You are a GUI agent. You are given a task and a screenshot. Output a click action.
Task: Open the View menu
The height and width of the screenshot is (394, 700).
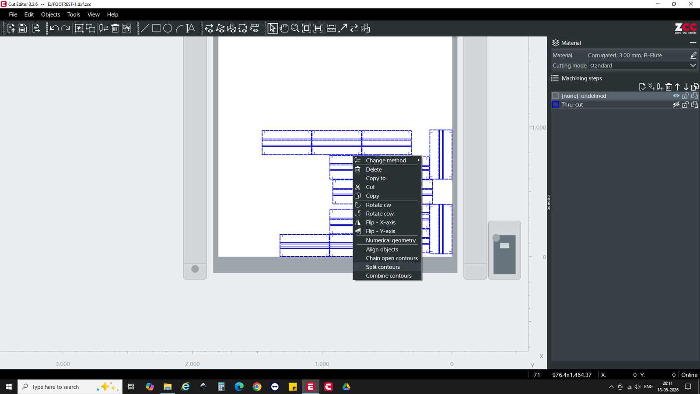(94, 14)
